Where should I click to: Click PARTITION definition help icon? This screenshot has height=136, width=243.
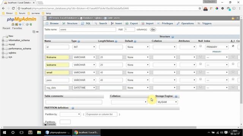(x=73, y=108)
